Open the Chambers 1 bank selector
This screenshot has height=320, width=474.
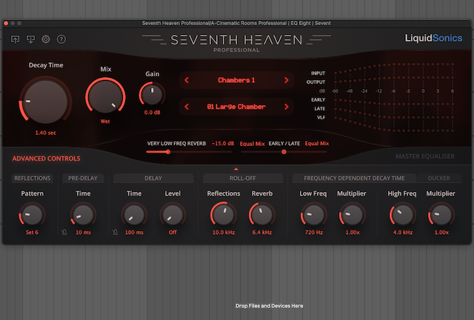point(236,80)
